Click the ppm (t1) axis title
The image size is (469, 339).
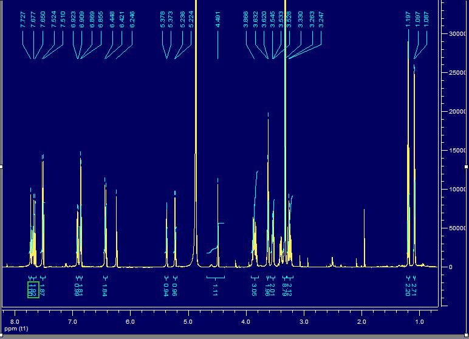(16, 329)
